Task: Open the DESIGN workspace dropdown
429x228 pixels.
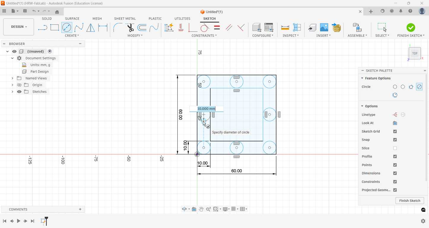Action: click(x=19, y=27)
